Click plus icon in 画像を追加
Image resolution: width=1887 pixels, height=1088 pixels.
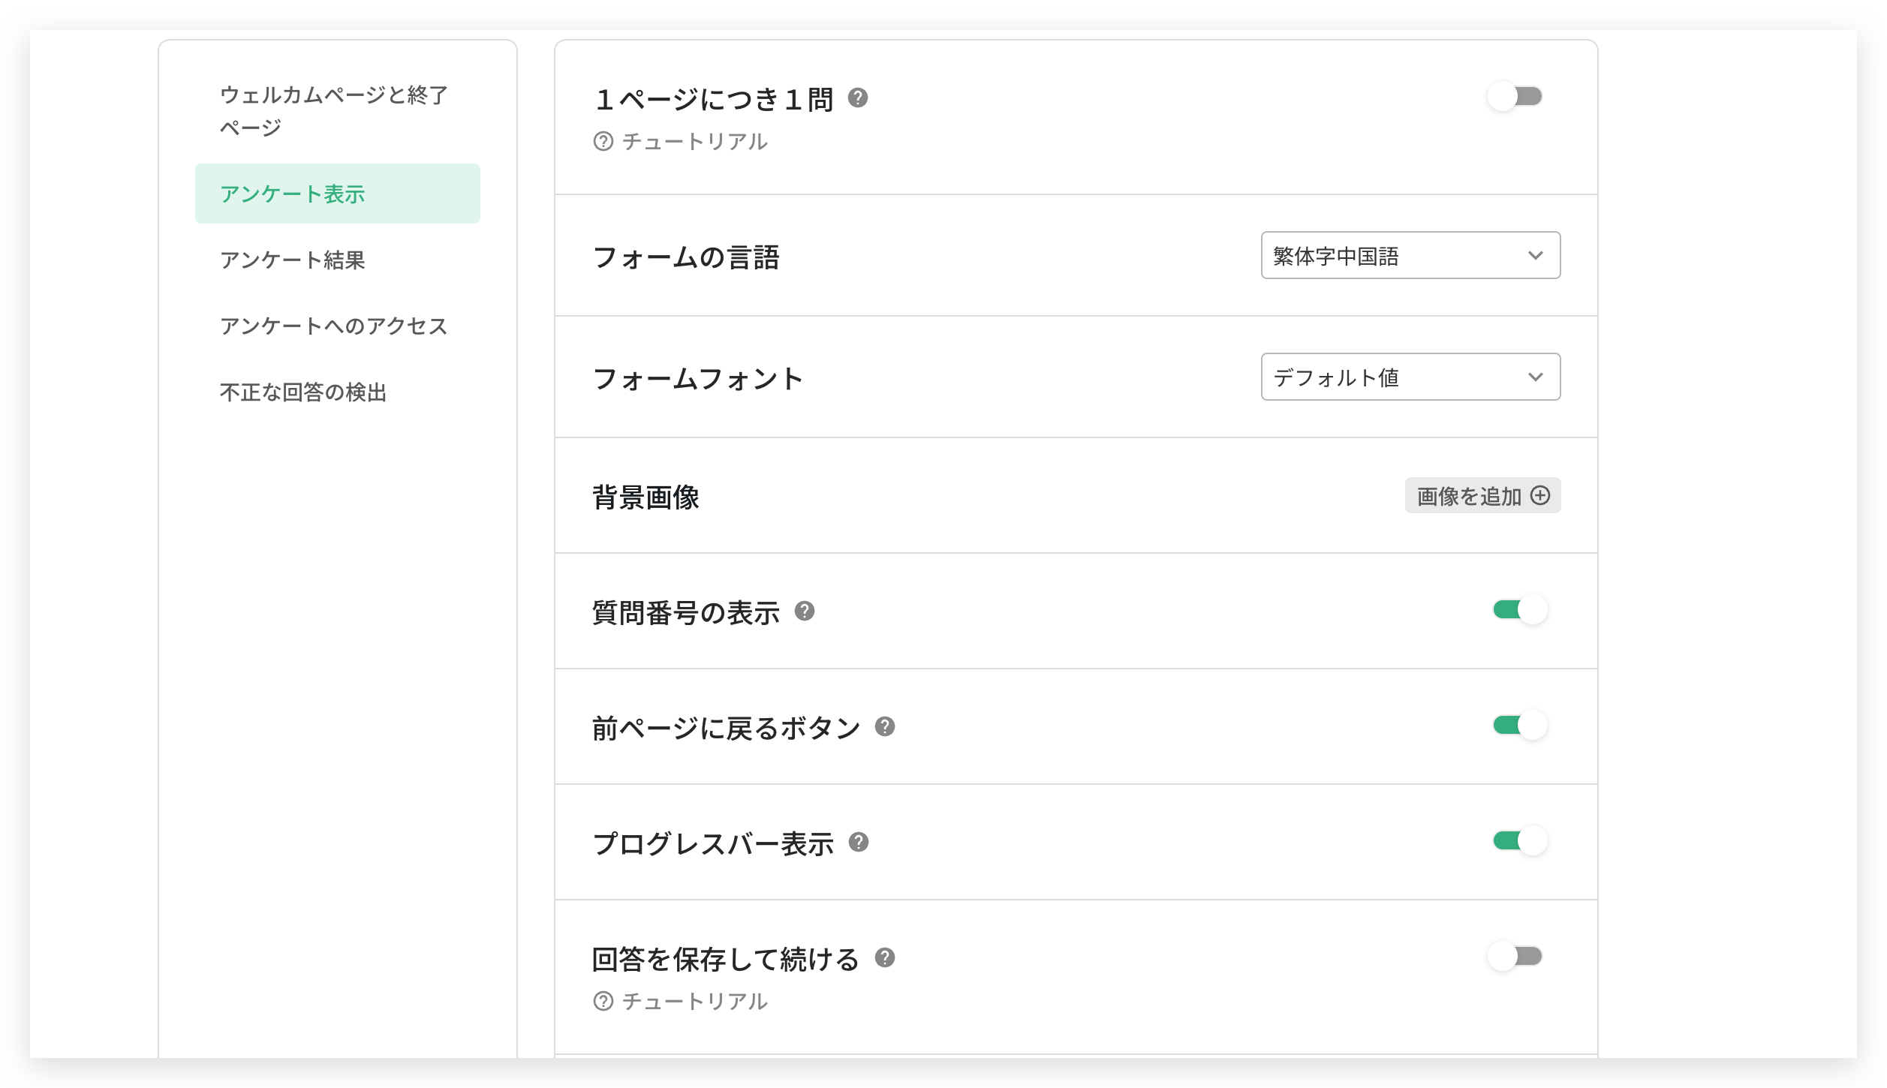click(x=1540, y=495)
